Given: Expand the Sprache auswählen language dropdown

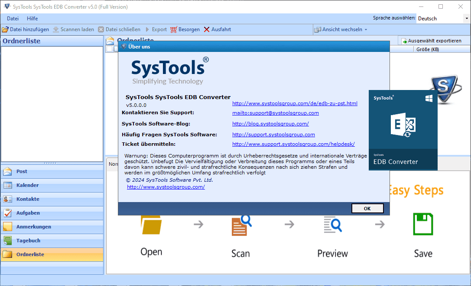Looking at the screenshot, I should coord(467,19).
